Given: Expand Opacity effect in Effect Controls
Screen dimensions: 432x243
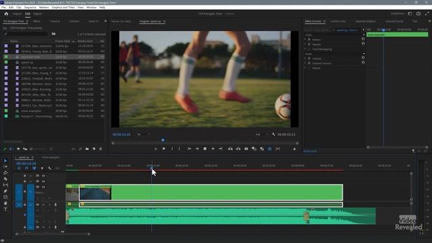Looking at the screenshot, I should [305, 44].
